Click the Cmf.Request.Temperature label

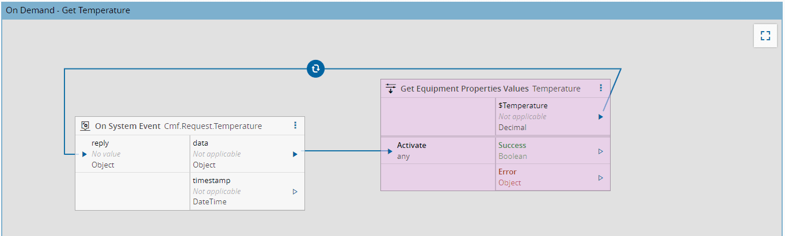213,126
